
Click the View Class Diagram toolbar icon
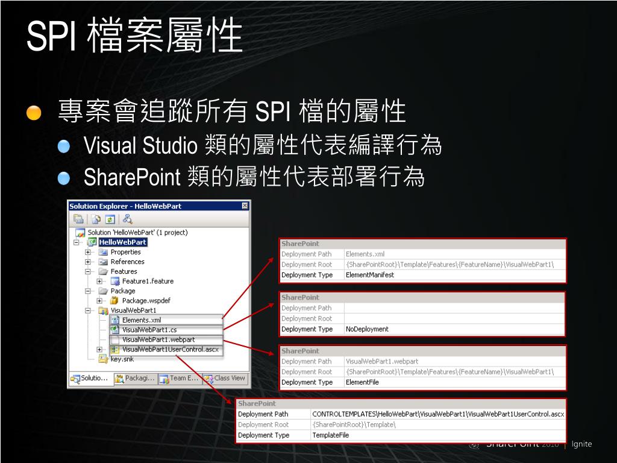coord(127,219)
